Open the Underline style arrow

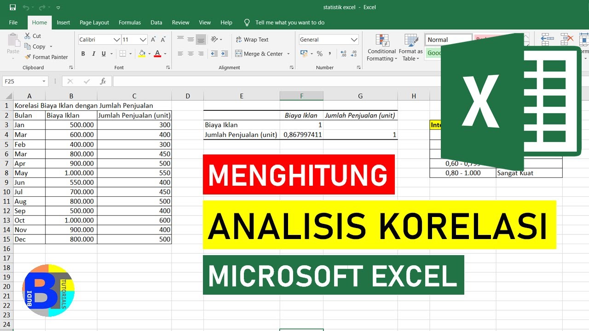(112, 54)
